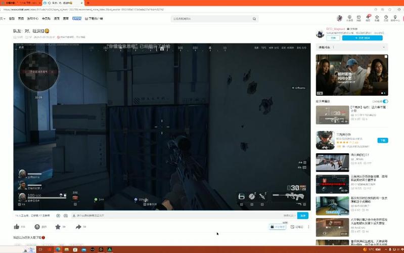Open the AI assistant button below the video
Image resolution: width=404 pixels, height=253 pixels.
(278, 227)
